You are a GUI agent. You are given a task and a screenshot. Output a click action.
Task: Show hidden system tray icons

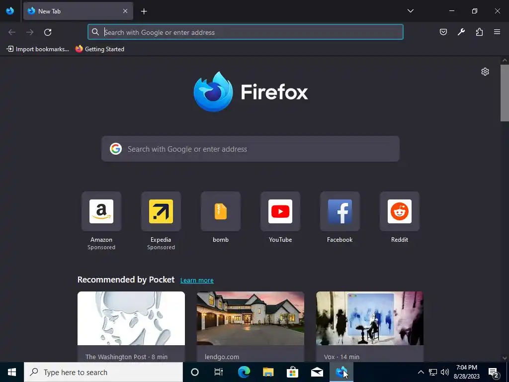pyautogui.click(x=421, y=372)
